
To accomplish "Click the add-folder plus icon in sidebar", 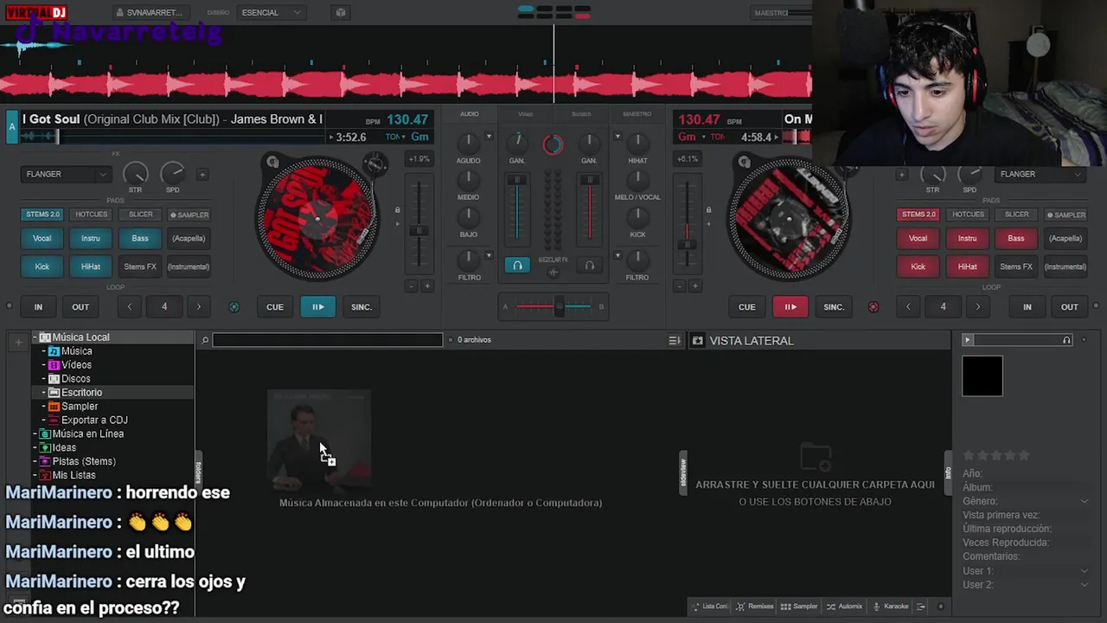I will 17,343.
